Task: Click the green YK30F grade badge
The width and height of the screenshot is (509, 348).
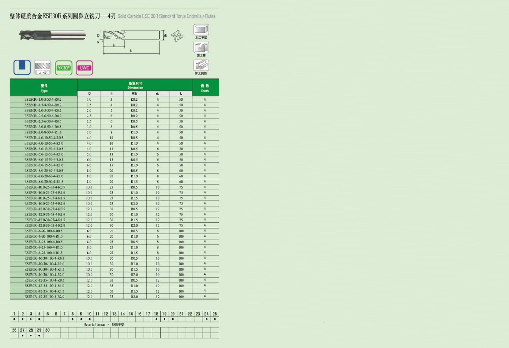Action: coord(64,68)
